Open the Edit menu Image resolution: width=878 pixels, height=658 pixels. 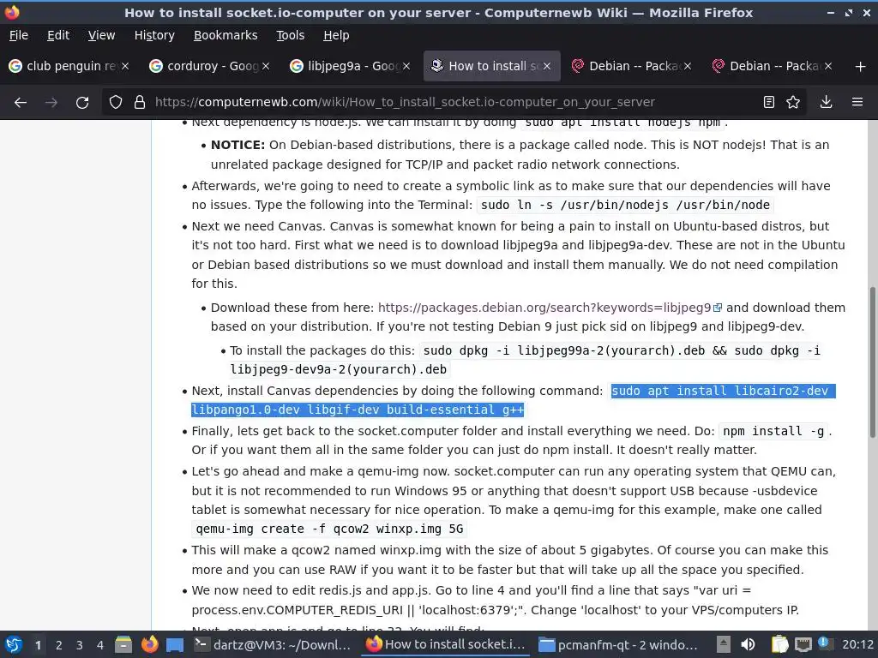tap(58, 35)
